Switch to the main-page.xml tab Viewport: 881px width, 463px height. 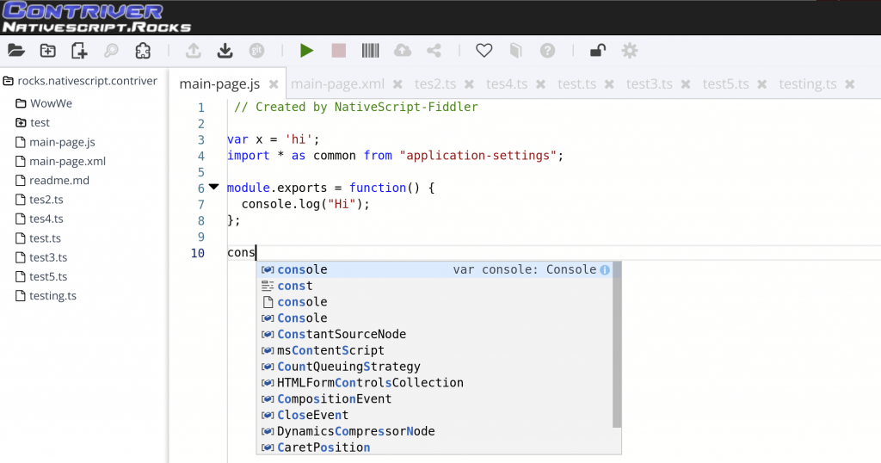click(x=337, y=84)
